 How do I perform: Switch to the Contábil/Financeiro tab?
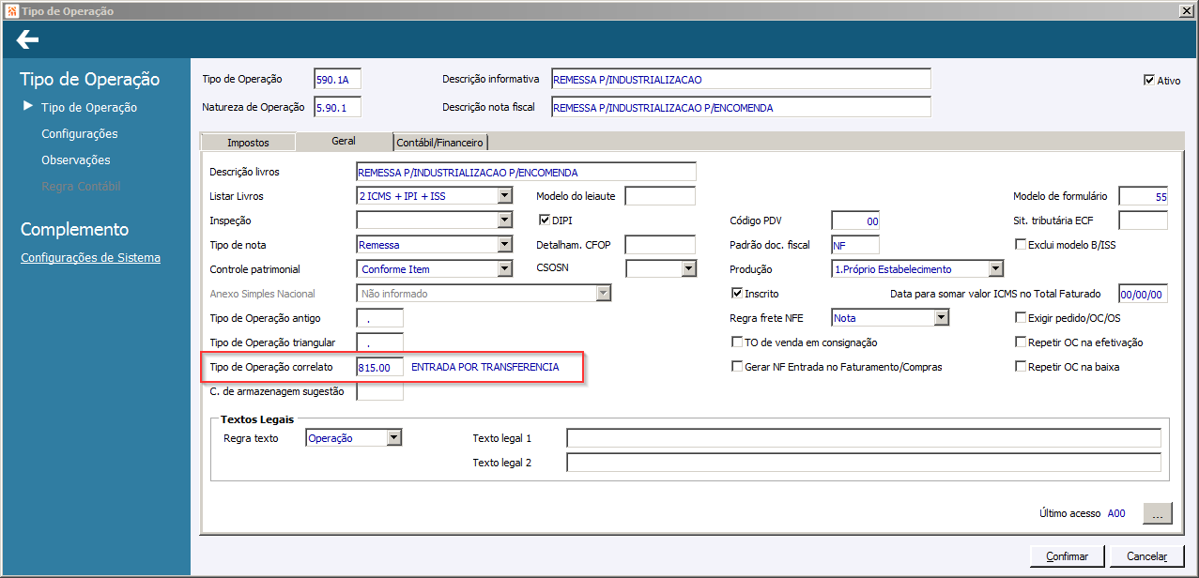[x=440, y=143]
